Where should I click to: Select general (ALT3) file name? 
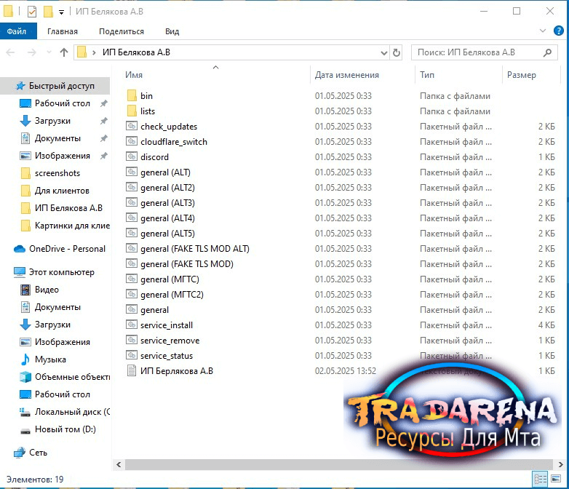click(167, 203)
